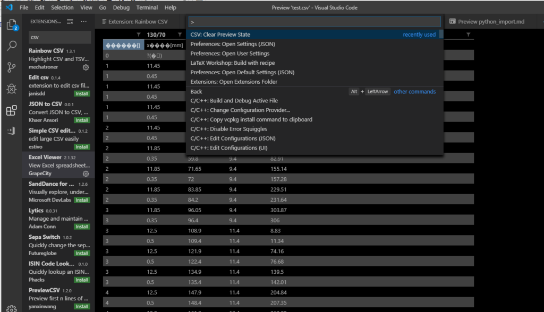This screenshot has width=544, height=312.
Task: Run C/C++: Edit Configurations (JSON)
Action: pos(314,138)
